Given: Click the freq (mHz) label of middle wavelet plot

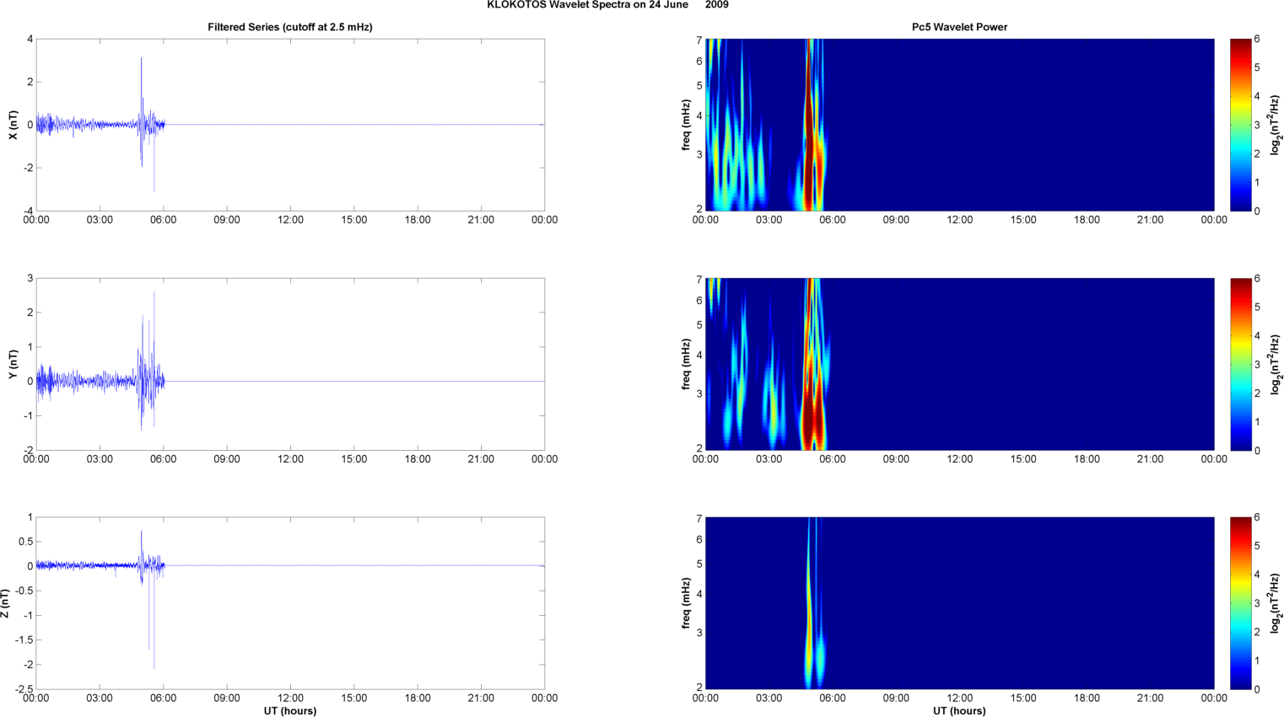Looking at the screenshot, I should 687,364.
